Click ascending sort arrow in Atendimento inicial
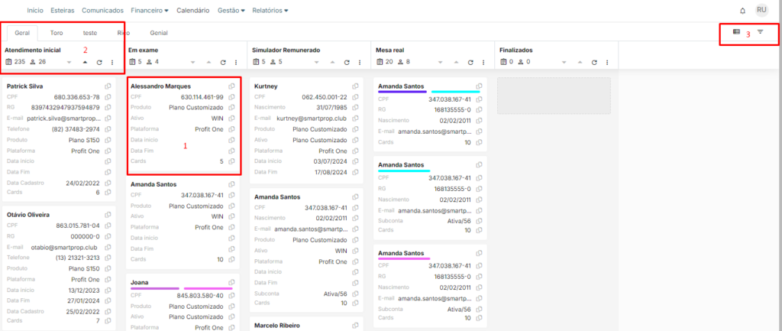 tap(85, 62)
